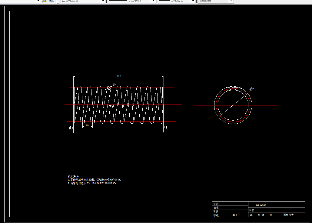Select the 19 pitch dimension text
This screenshot has width=312, height=223.
(87, 125)
